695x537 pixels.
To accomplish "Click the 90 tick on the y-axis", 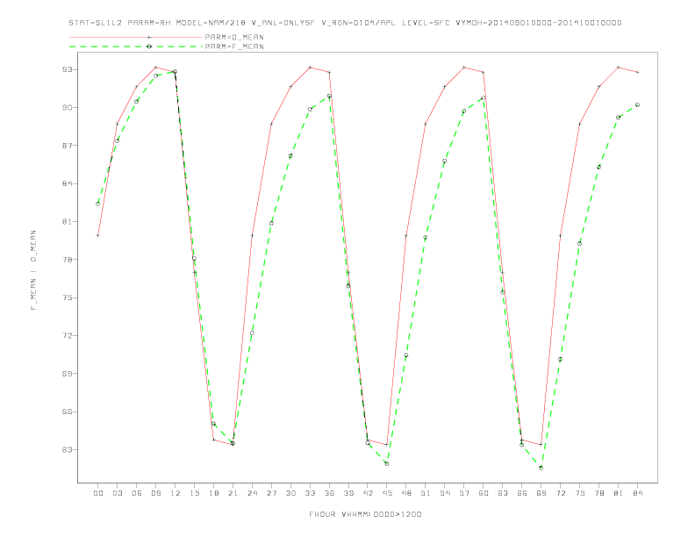I will (x=67, y=108).
